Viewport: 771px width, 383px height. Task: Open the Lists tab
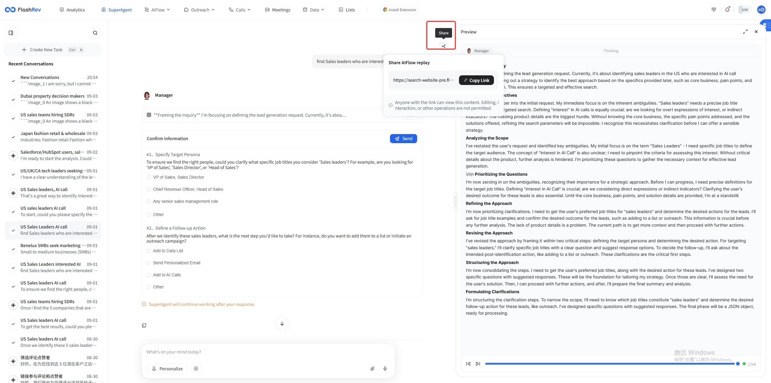coord(347,10)
